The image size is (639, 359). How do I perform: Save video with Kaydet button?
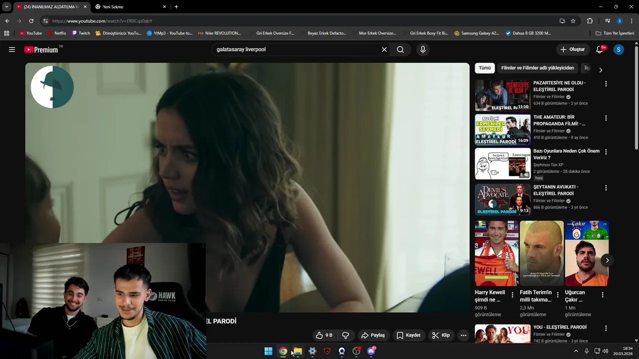click(408, 335)
